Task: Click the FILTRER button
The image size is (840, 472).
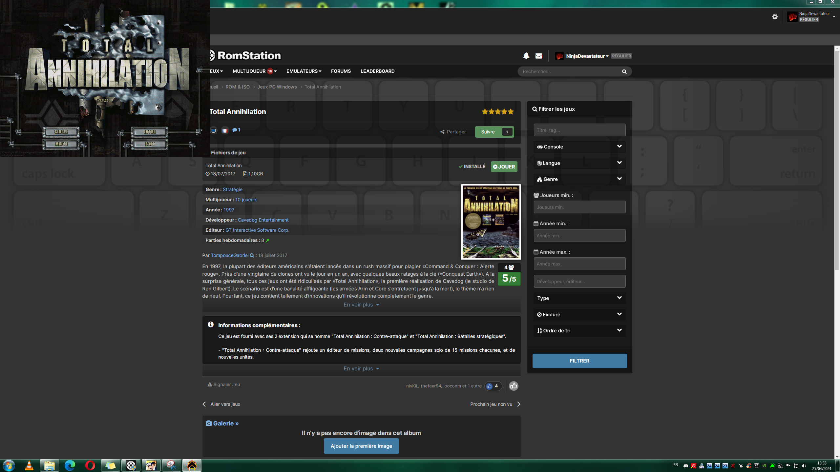Action: (x=579, y=361)
